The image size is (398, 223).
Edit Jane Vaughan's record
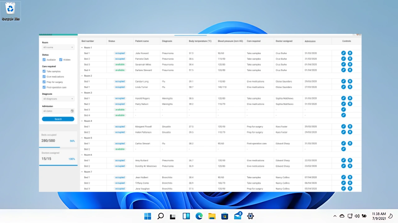tap(344, 189)
